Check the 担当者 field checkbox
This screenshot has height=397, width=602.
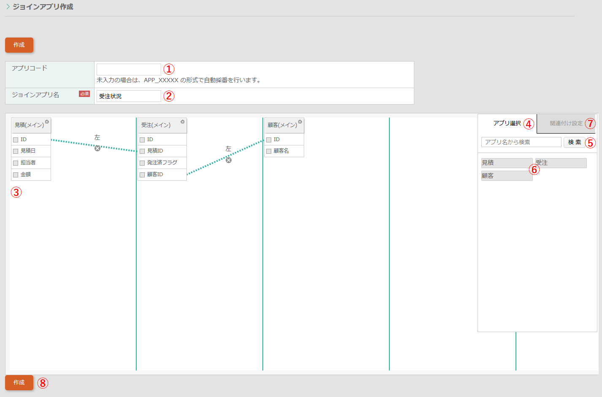[x=16, y=163]
